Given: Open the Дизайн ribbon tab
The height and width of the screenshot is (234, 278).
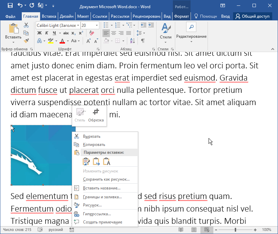Looking at the screenshot, I should click(x=67, y=16).
